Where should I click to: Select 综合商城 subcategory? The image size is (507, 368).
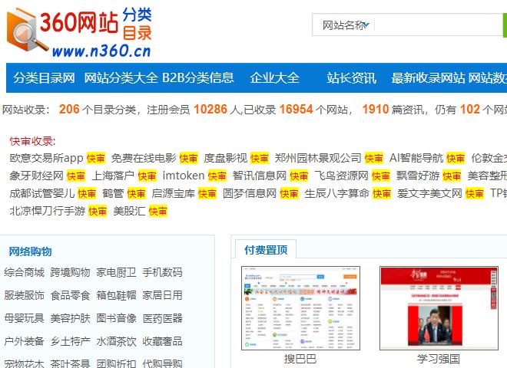pyautogui.click(x=25, y=272)
